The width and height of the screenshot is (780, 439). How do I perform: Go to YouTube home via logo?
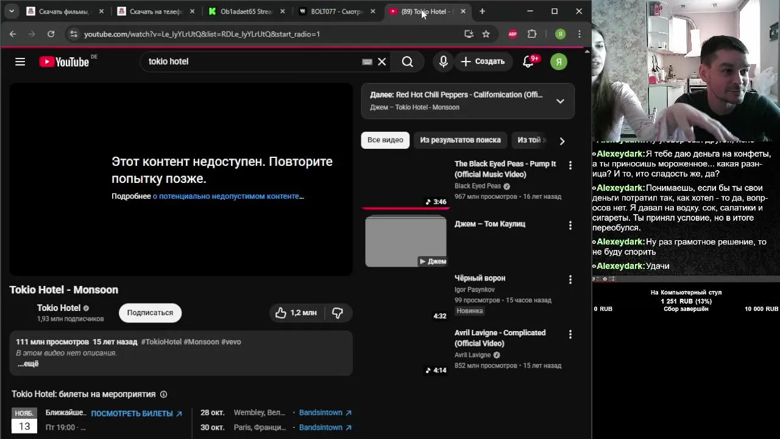tap(64, 62)
